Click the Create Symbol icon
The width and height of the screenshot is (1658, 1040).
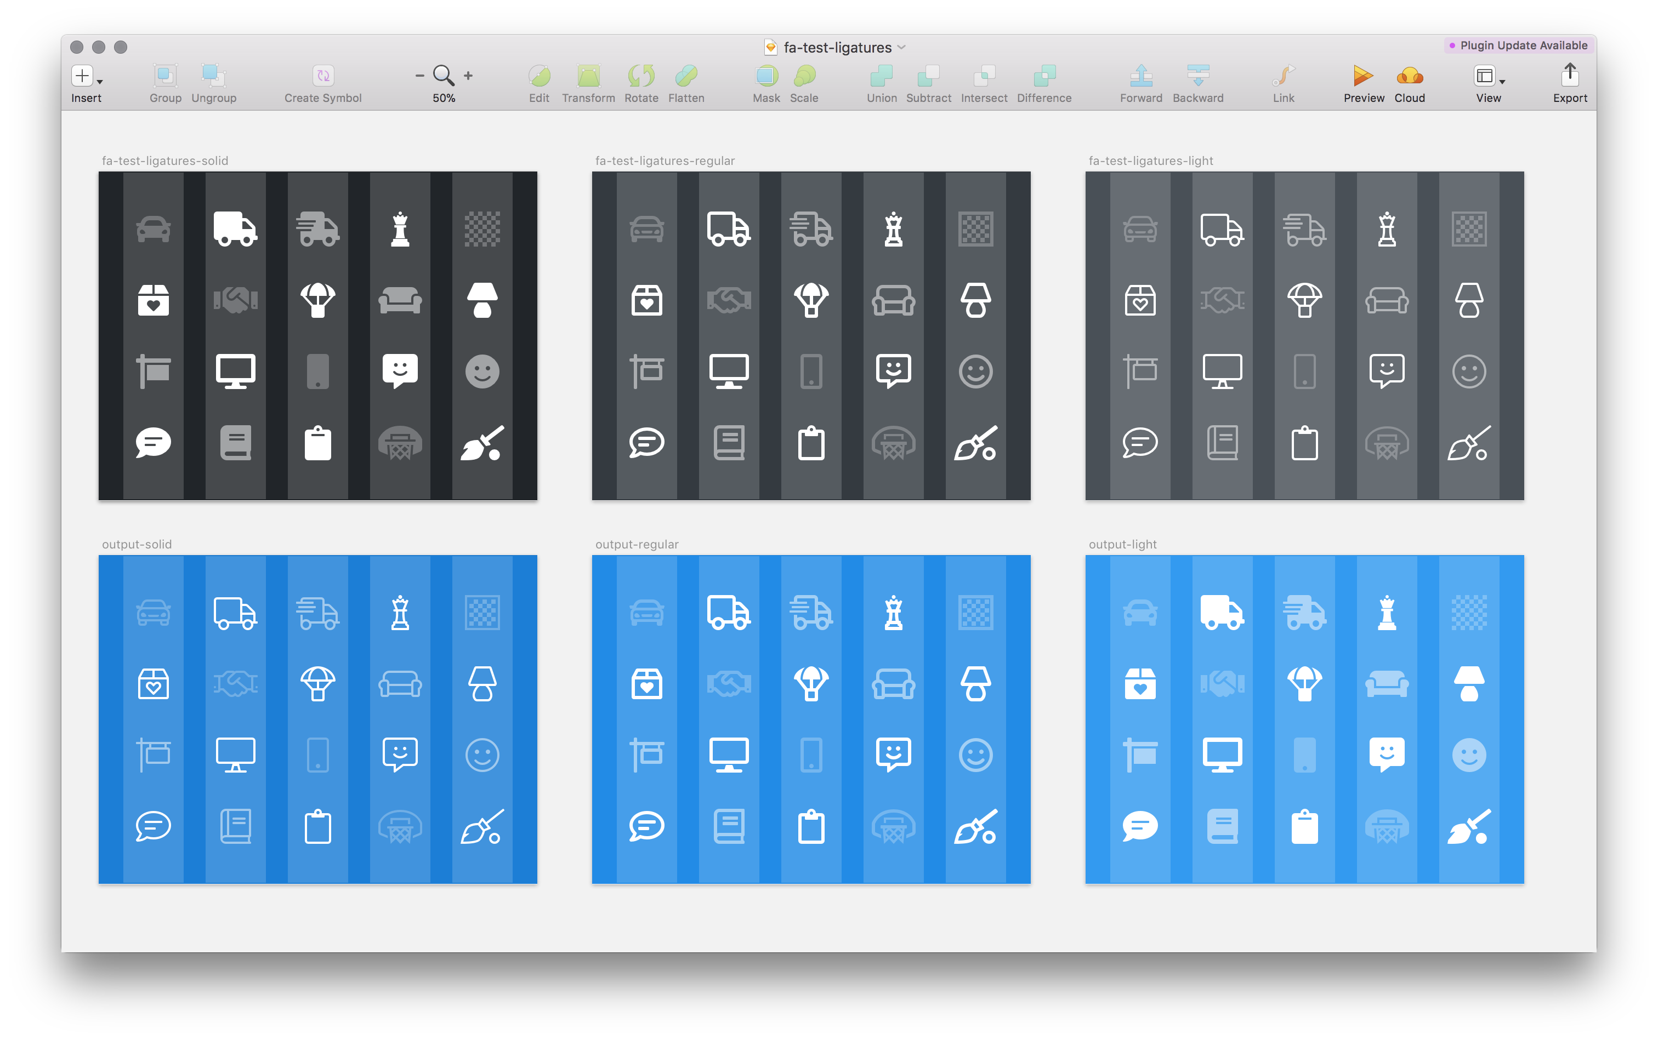tap(323, 75)
